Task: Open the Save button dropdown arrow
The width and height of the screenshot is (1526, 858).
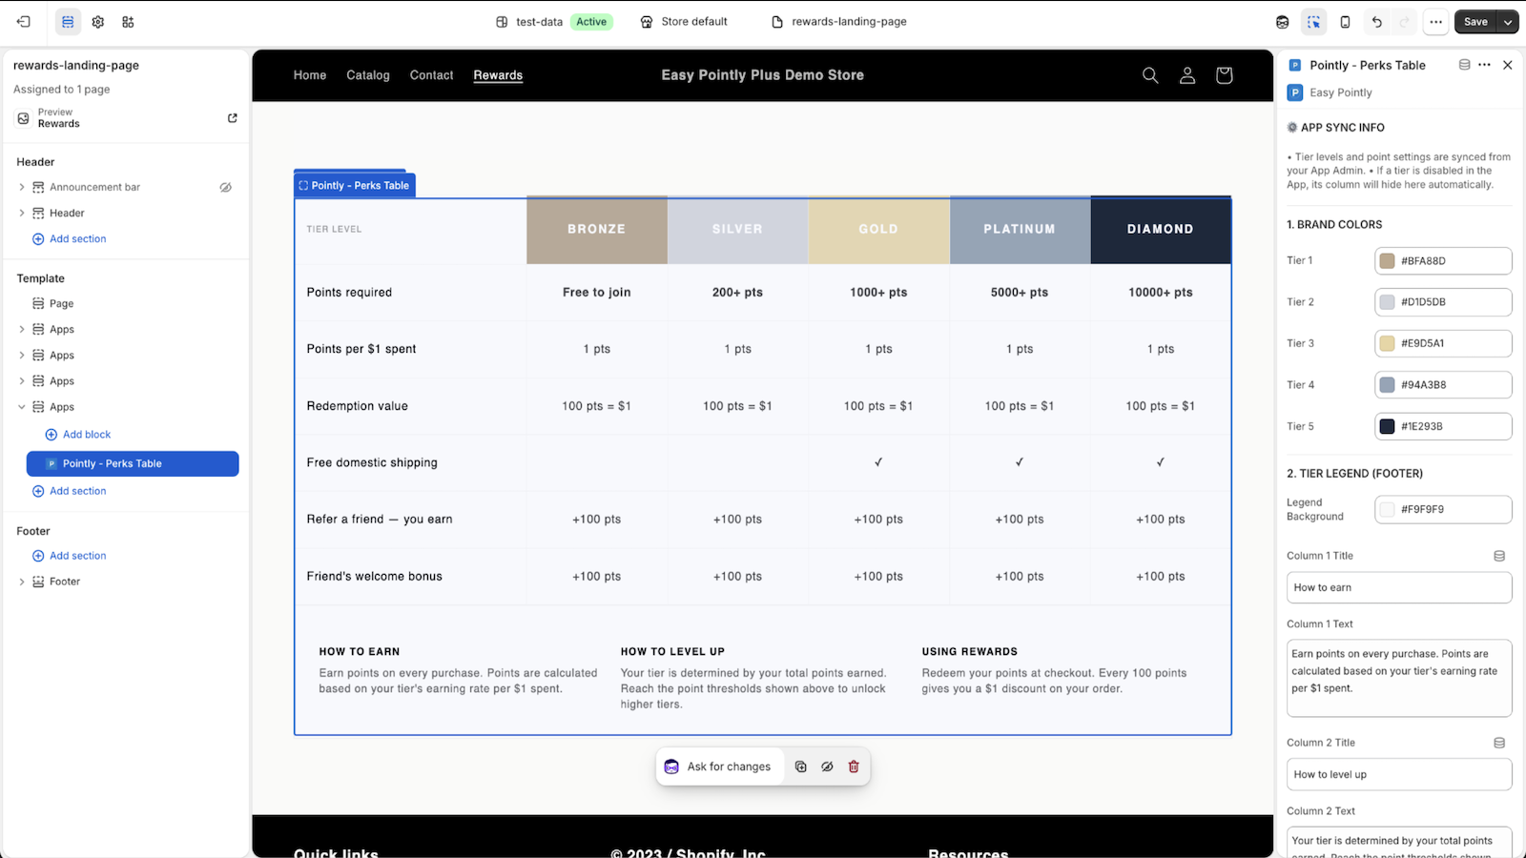Action: 1507,22
